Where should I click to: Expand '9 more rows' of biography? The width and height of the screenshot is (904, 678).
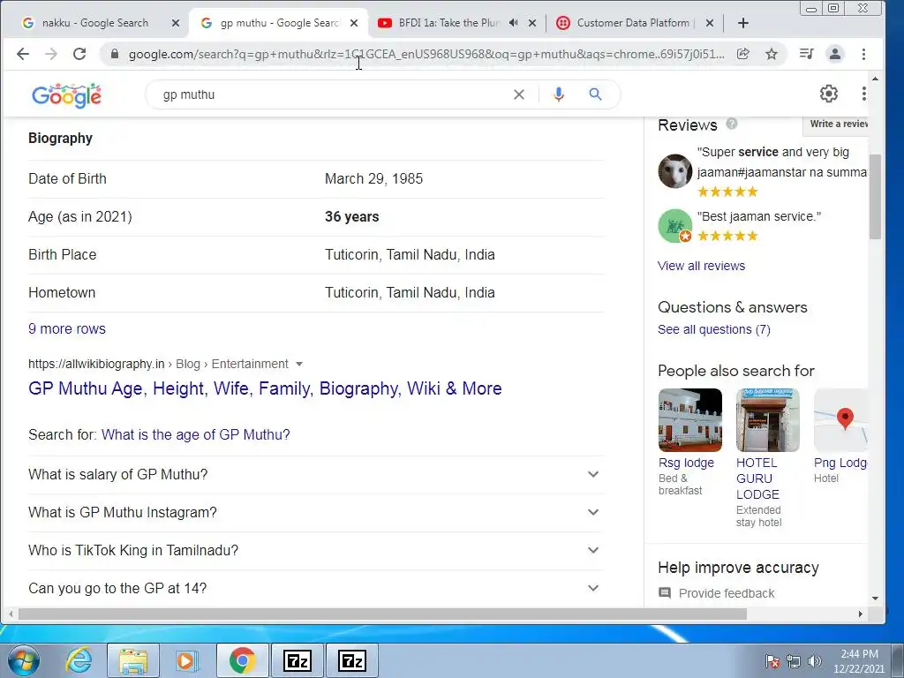[x=67, y=328]
